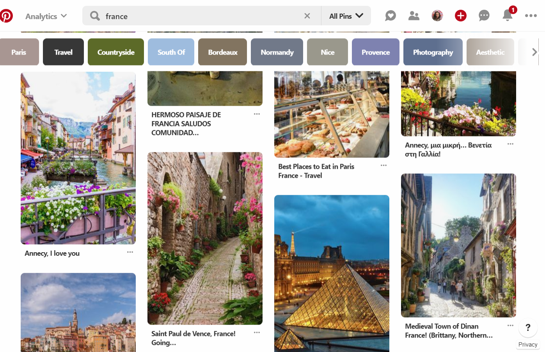
Task: Clear the search query with X
Action: click(x=307, y=16)
